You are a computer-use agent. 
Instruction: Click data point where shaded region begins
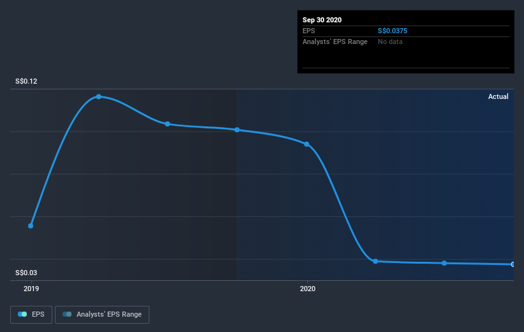point(237,130)
